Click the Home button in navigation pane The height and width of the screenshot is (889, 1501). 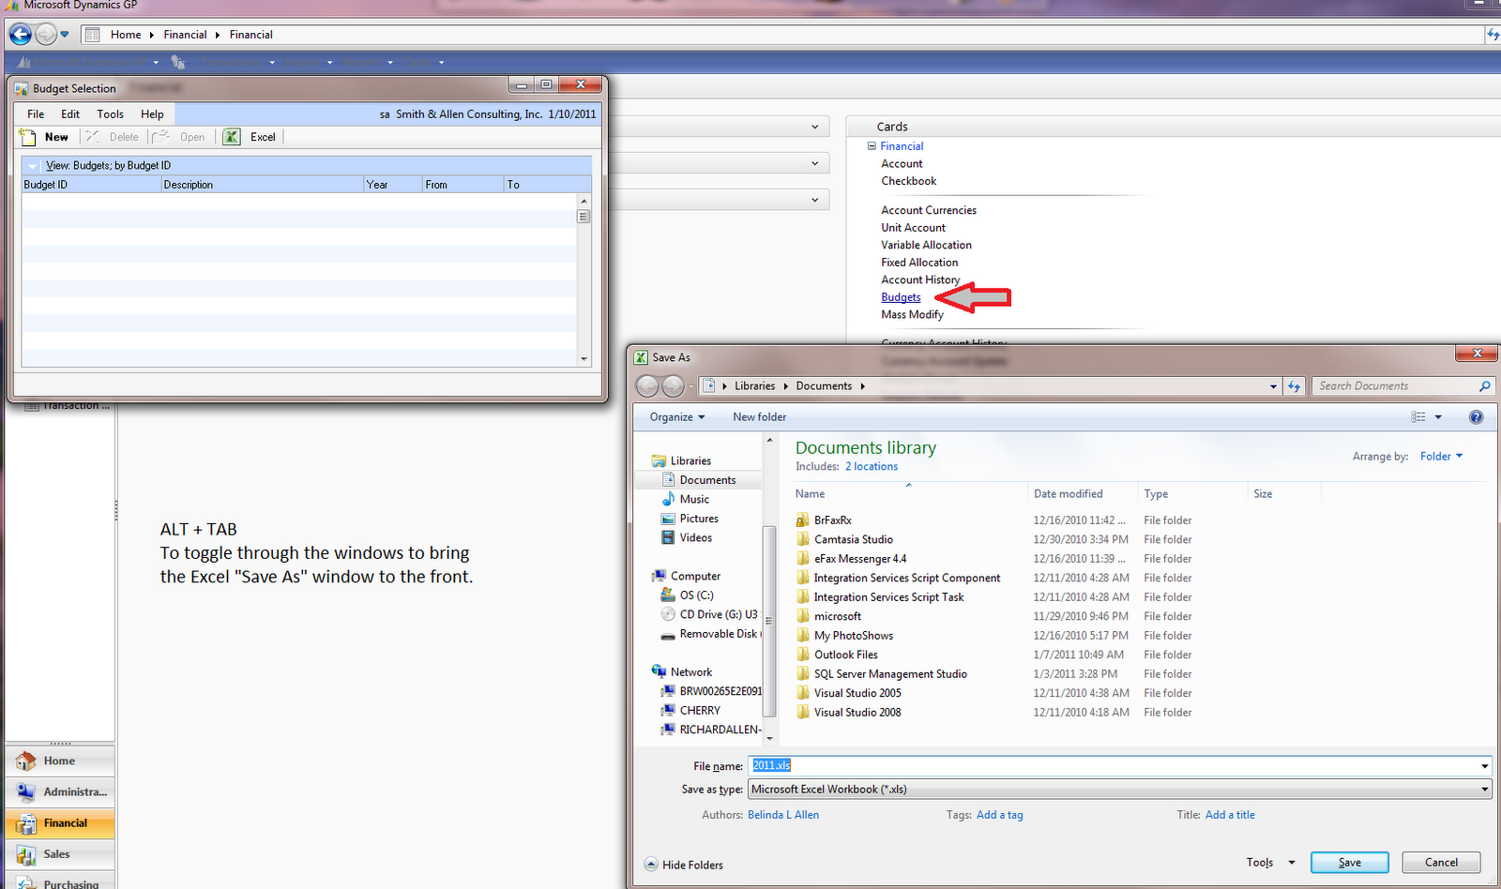[59, 761]
